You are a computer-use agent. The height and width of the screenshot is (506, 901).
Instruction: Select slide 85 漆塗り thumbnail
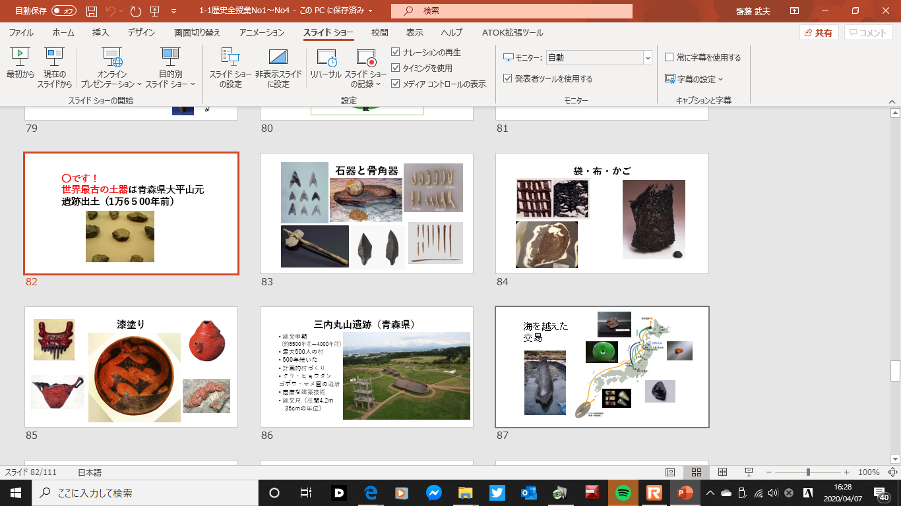131,367
